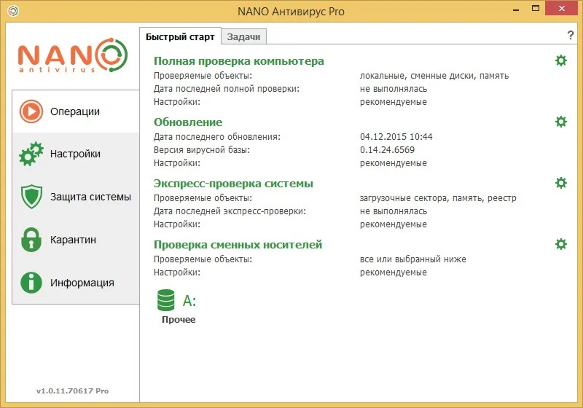Image resolution: width=583 pixels, height=408 pixels.
Task: Open settings gear for Экспресс-проверка системы
Action: click(x=560, y=183)
